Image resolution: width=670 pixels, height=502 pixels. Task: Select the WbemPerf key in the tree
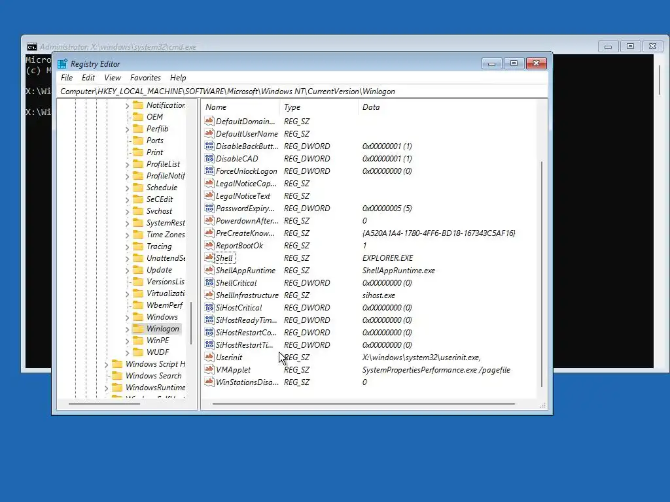[164, 305]
